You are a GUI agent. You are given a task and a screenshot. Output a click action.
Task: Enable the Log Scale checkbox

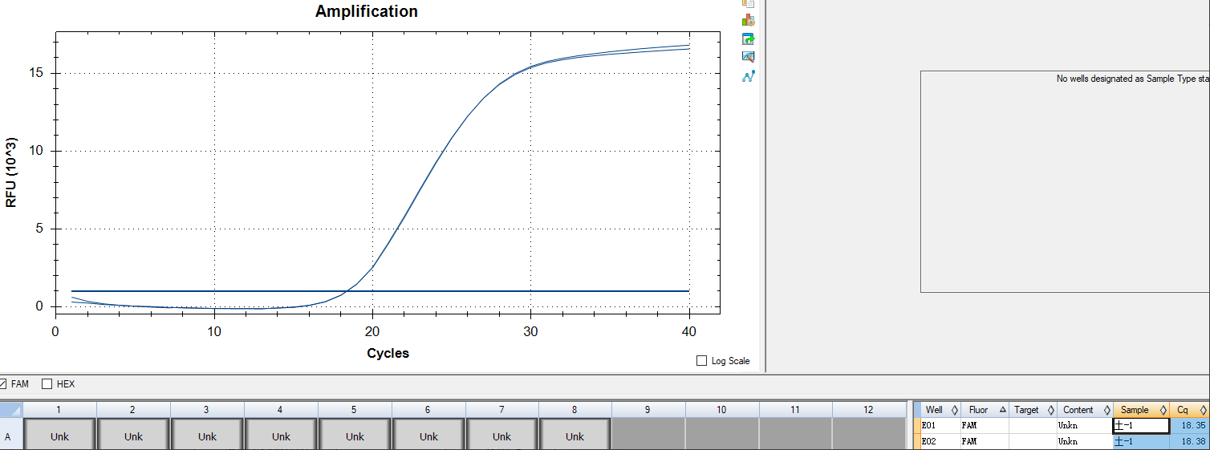[702, 361]
